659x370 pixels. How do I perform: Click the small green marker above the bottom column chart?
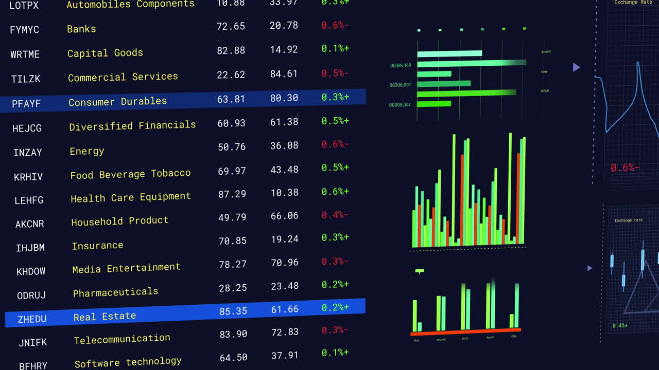[x=420, y=270]
